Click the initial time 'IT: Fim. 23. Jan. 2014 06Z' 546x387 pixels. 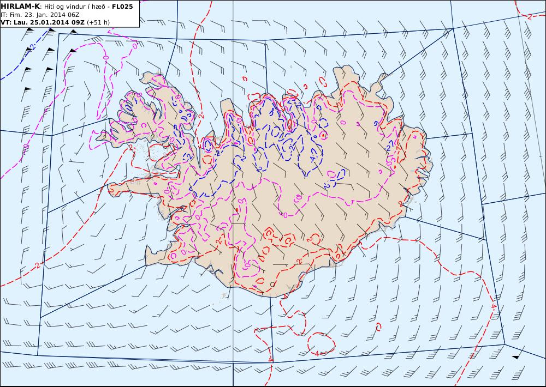point(40,15)
